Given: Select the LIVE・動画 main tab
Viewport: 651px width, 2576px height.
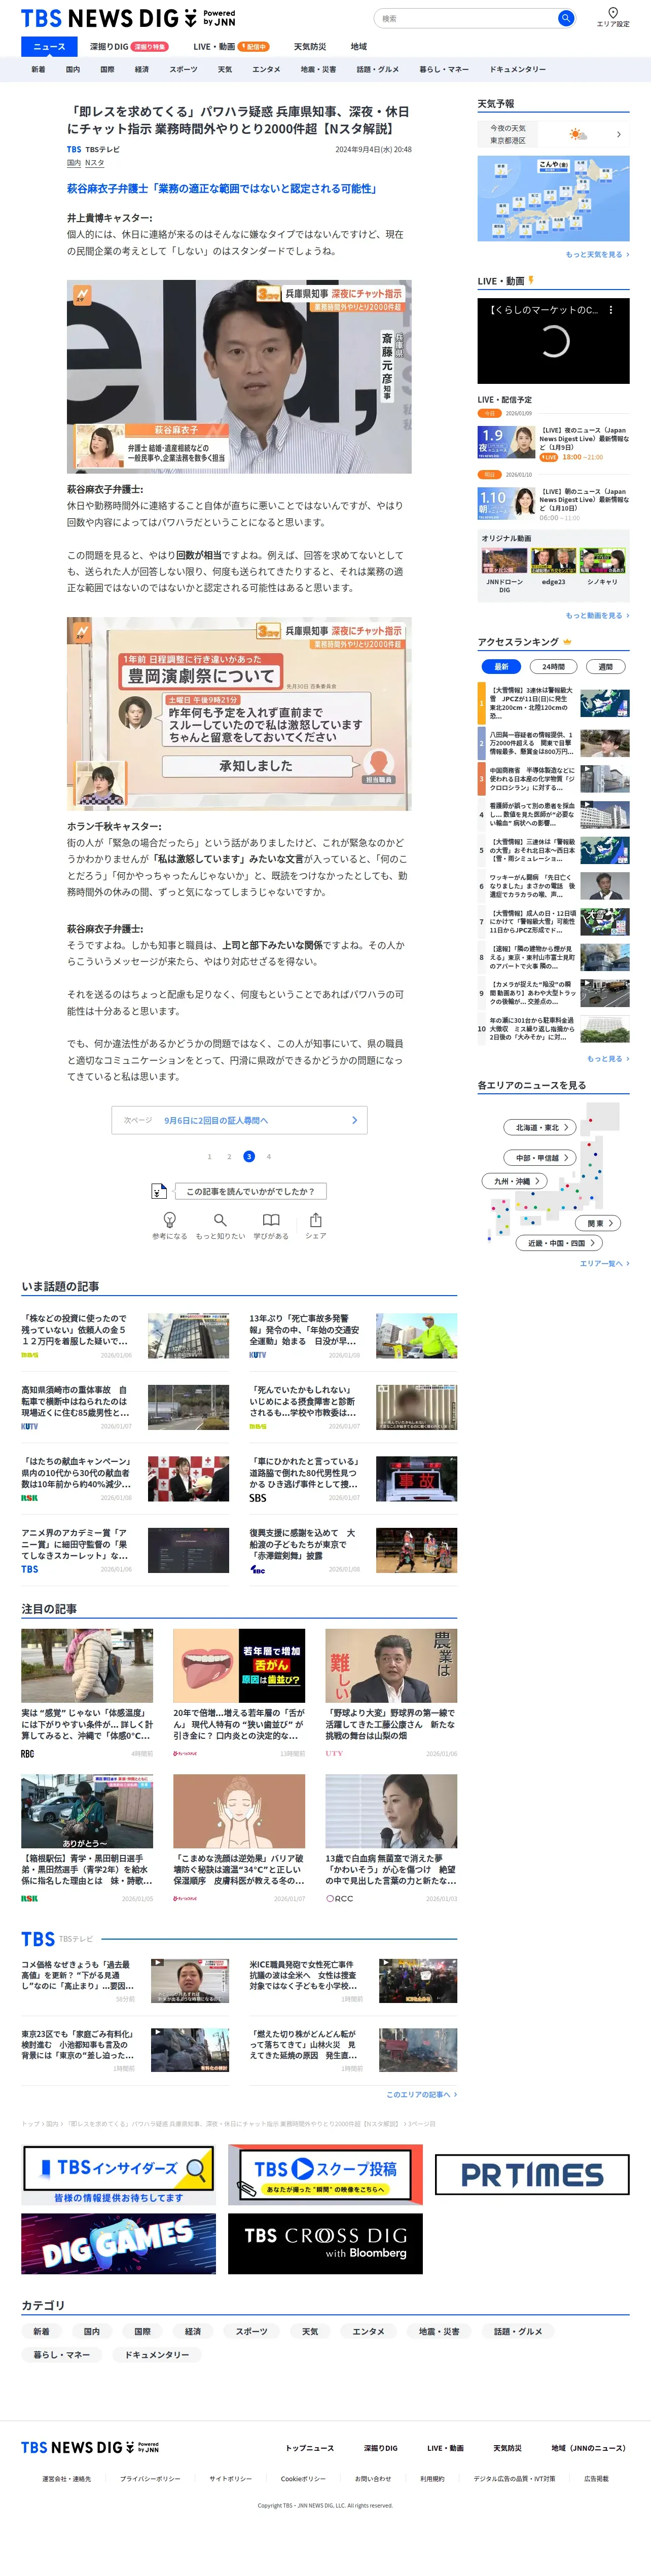Looking at the screenshot, I should pos(231,46).
